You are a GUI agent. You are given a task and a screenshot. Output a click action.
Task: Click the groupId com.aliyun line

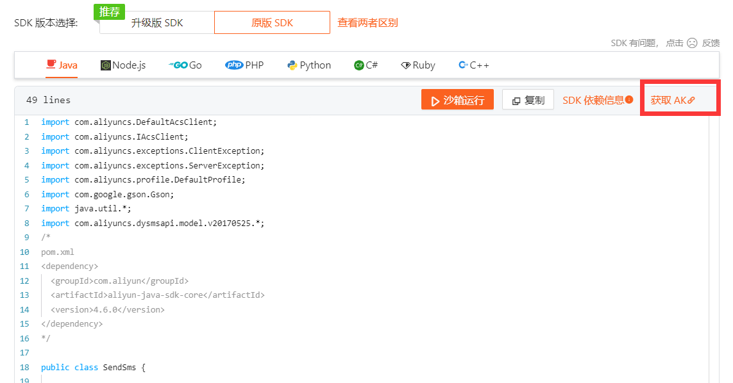tap(119, 281)
